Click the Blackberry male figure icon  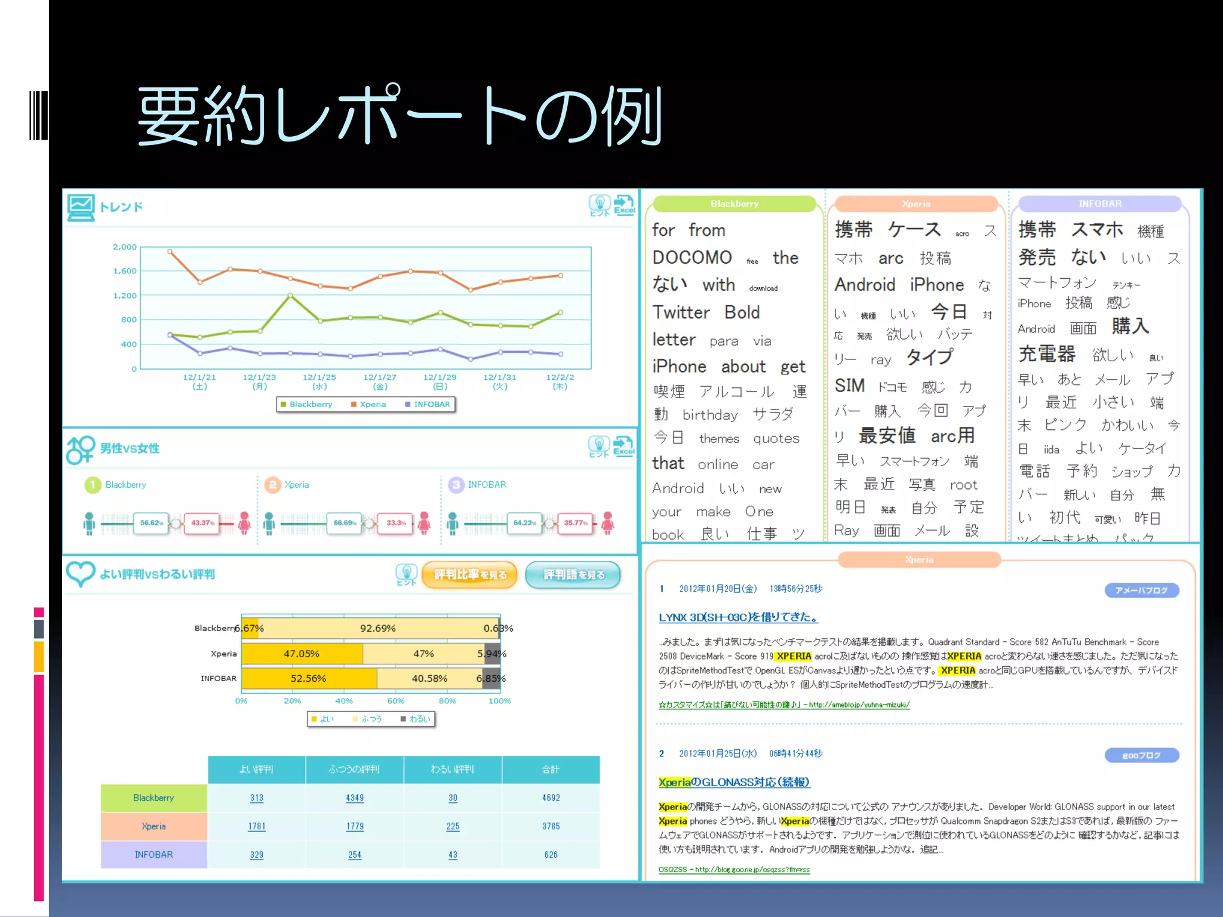[x=89, y=524]
